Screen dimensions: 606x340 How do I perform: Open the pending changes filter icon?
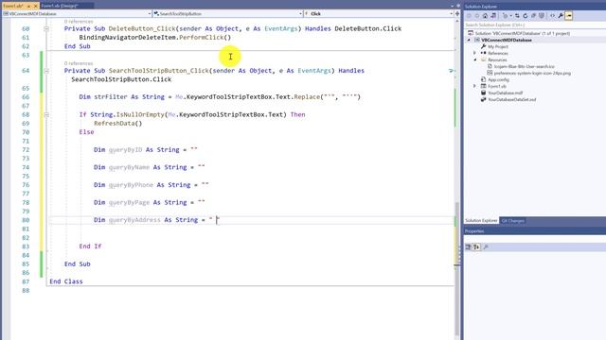click(x=505, y=16)
